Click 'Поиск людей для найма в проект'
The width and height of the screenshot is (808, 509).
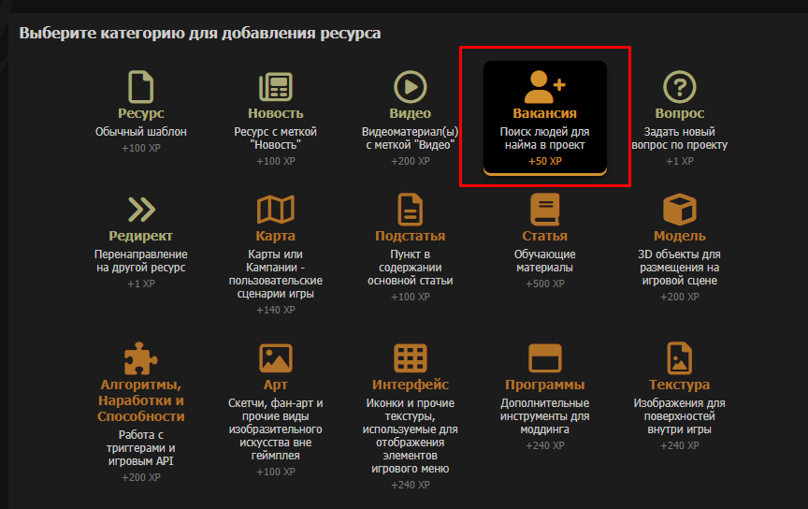(544, 138)
